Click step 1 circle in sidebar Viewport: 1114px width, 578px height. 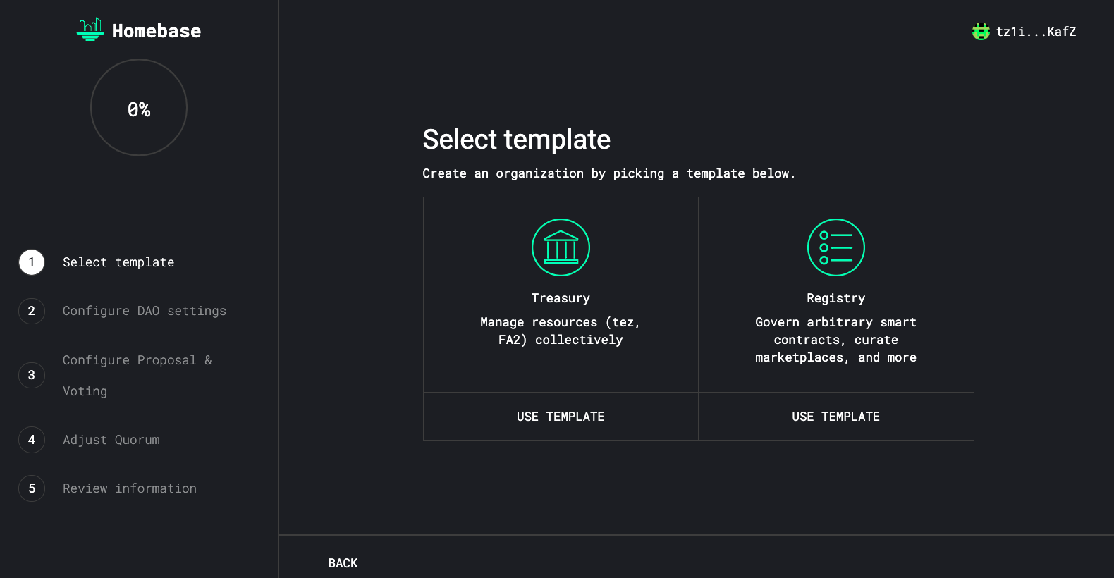(32, 262)
